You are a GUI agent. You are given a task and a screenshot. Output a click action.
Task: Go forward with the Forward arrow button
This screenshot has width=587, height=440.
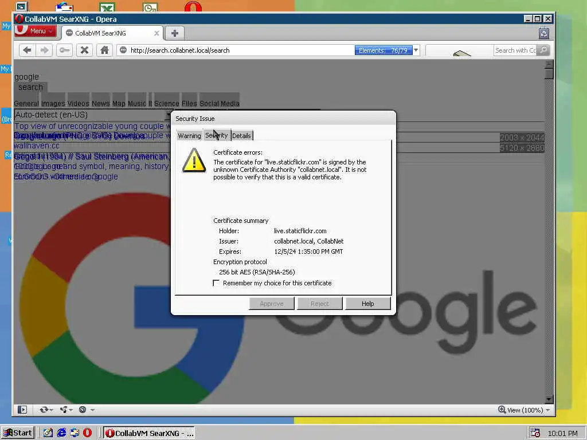point(44,50)
